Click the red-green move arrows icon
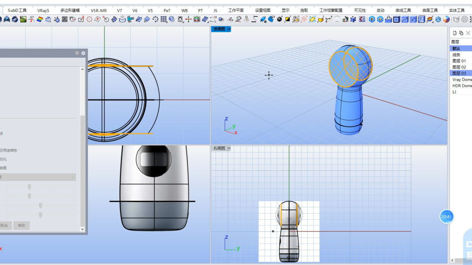The image size is (472, 265). point(188,20)
